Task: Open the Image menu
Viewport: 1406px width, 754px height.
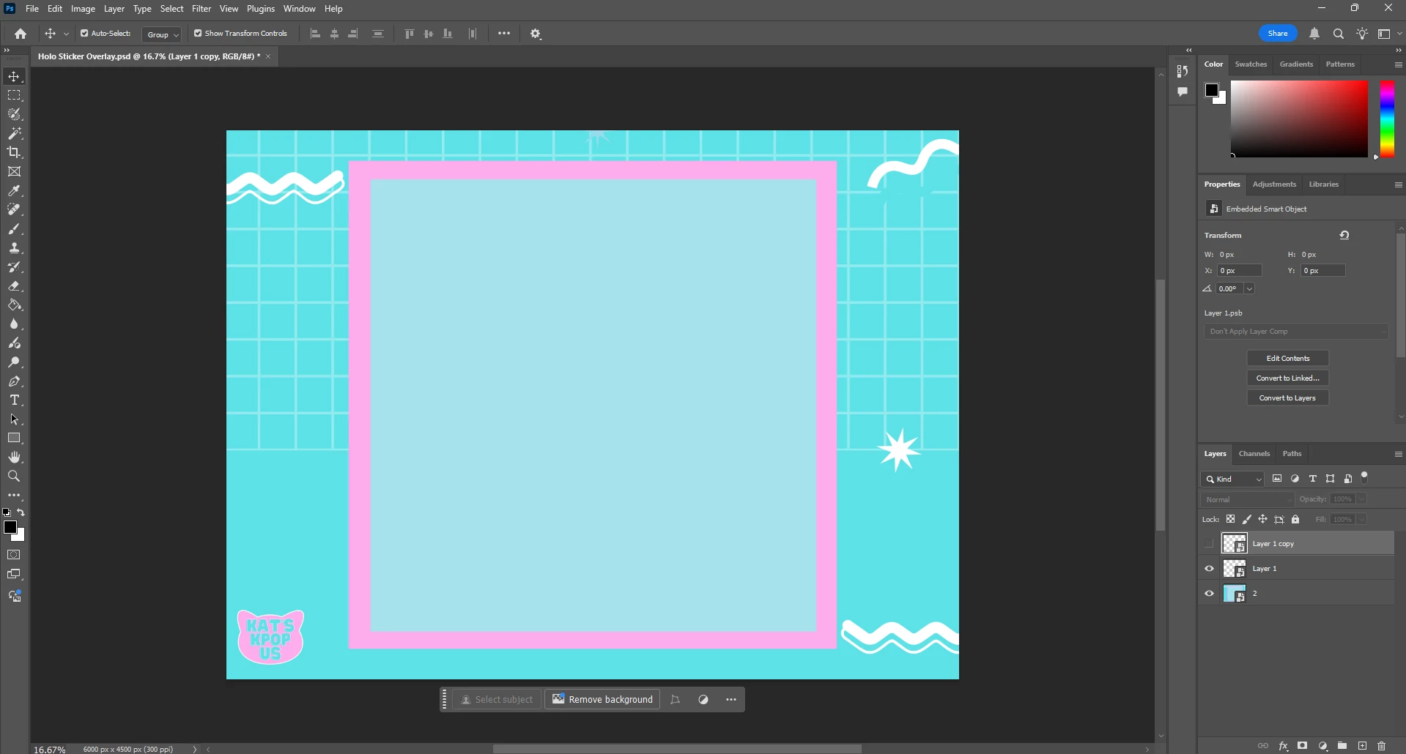Action: (x=83, y=9)
